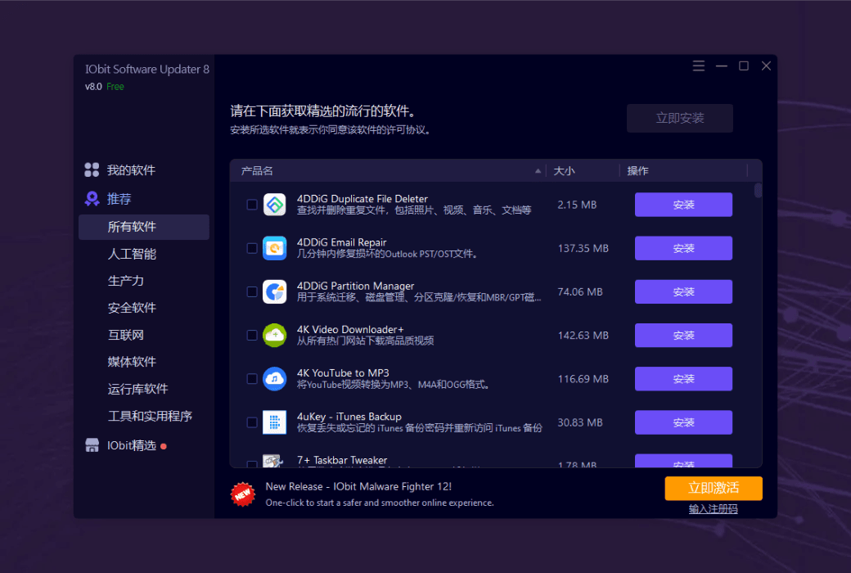The width and height of the screenshot is (851, 573).
Task: Select the 生产力 category
Action: (x=125, y=281)
